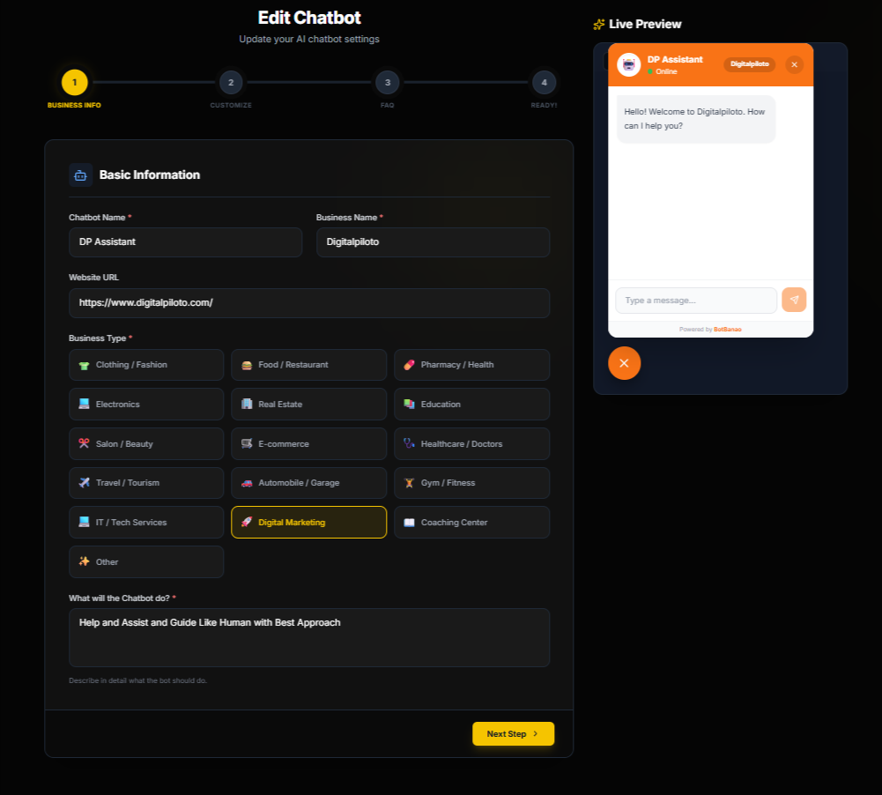882x795 pixels.
Task: Select Automobile / Garage option
Action: (x=308, y=483)
